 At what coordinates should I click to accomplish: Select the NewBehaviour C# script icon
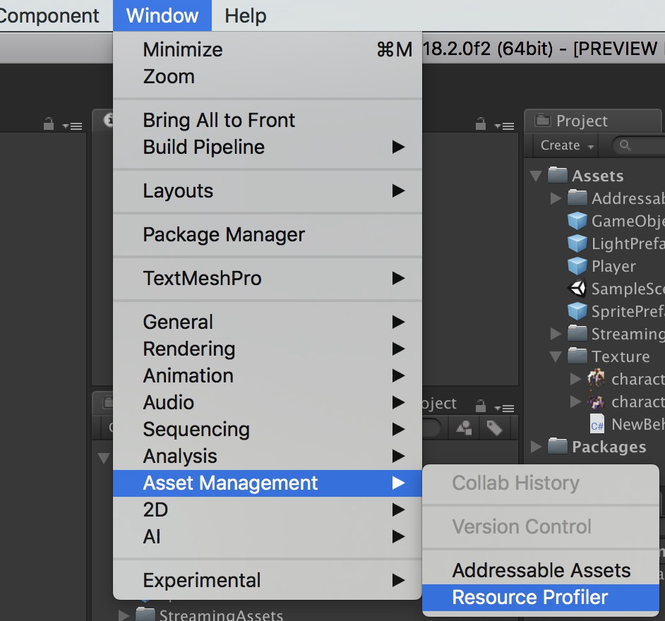pos(597,424)
